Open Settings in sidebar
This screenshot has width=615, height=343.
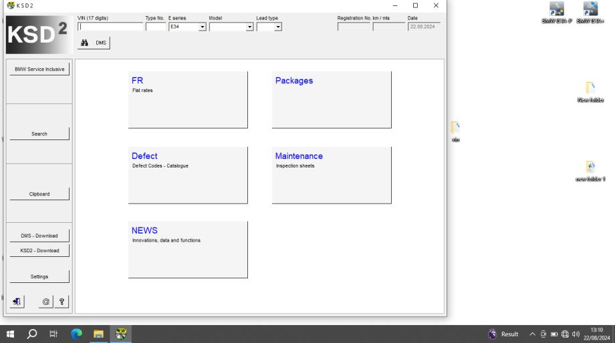pos(39,276)
